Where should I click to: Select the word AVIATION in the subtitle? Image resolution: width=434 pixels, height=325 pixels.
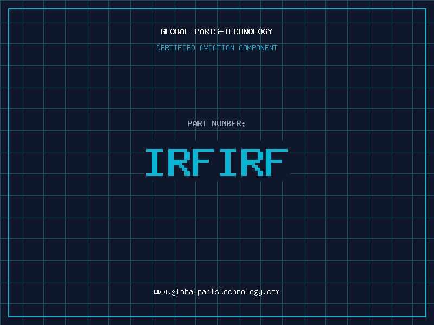point(217,48)
